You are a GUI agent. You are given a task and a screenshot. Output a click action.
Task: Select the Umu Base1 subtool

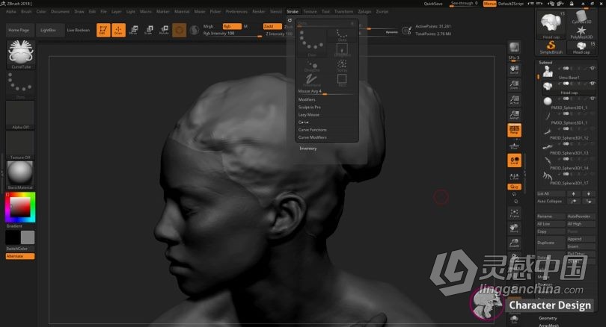click(567, 72)
